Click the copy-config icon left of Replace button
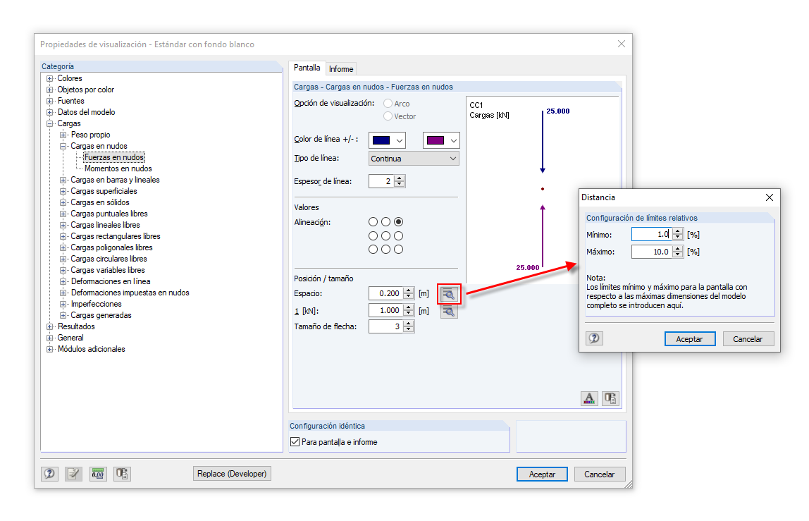The height and width of the screenshot is (521, 809). click(x=123, y=474)
